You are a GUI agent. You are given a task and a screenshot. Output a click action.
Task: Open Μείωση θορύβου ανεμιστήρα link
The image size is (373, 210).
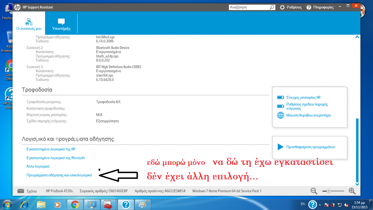(x=308, y=115)
